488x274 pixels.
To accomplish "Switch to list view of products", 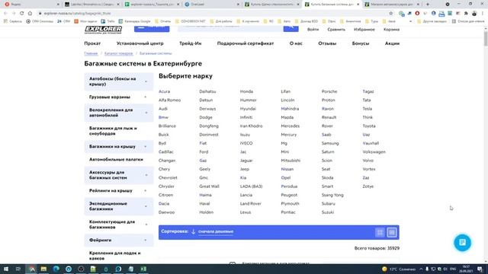I will [392, 232].
